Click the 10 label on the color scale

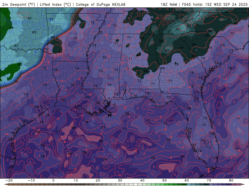tap(76, 180)
